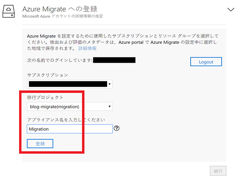This screenshot has width=240, height=178.
Task: Click the disk drive icon beside Azure Migrate title
Action: click(x=9, y=11)
